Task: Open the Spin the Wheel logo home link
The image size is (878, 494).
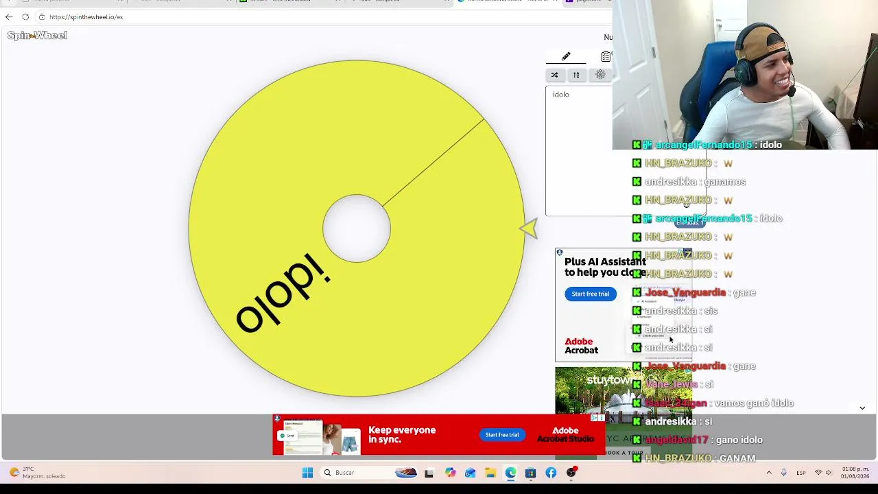Action: click(37, 36)
